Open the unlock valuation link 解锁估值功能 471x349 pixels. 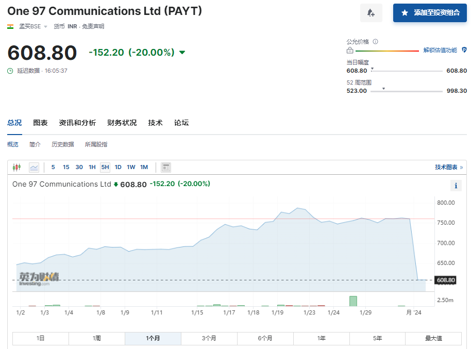click(x=440, y=50)
